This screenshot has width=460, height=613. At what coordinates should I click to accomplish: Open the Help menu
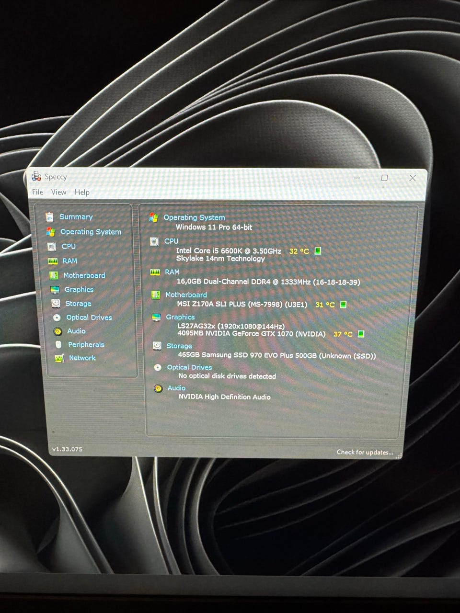click(82, 192)
